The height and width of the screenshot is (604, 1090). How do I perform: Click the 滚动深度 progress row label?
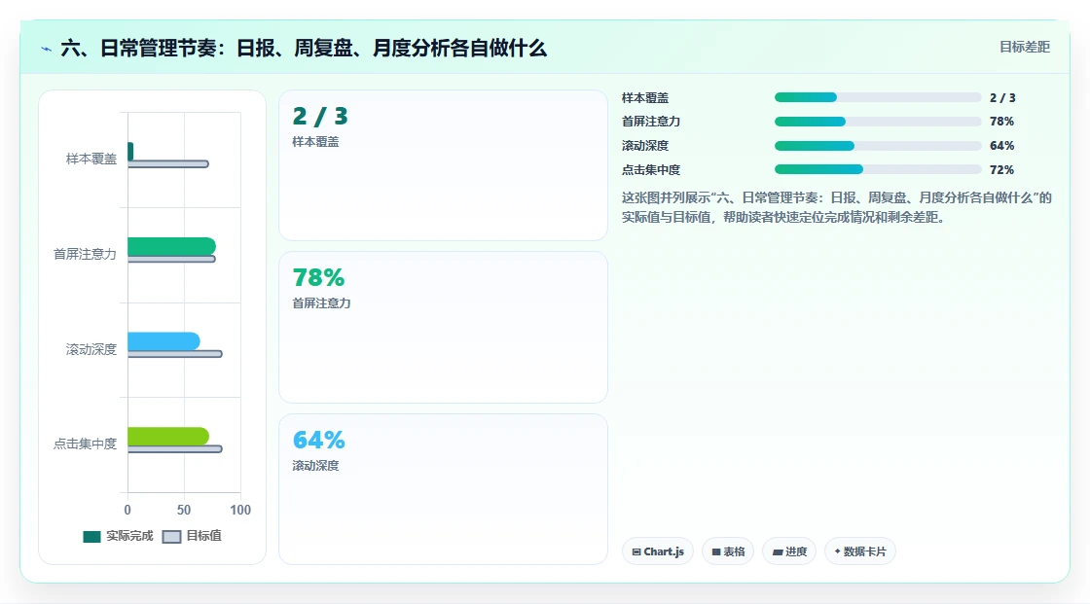click(x=645, y=146)
